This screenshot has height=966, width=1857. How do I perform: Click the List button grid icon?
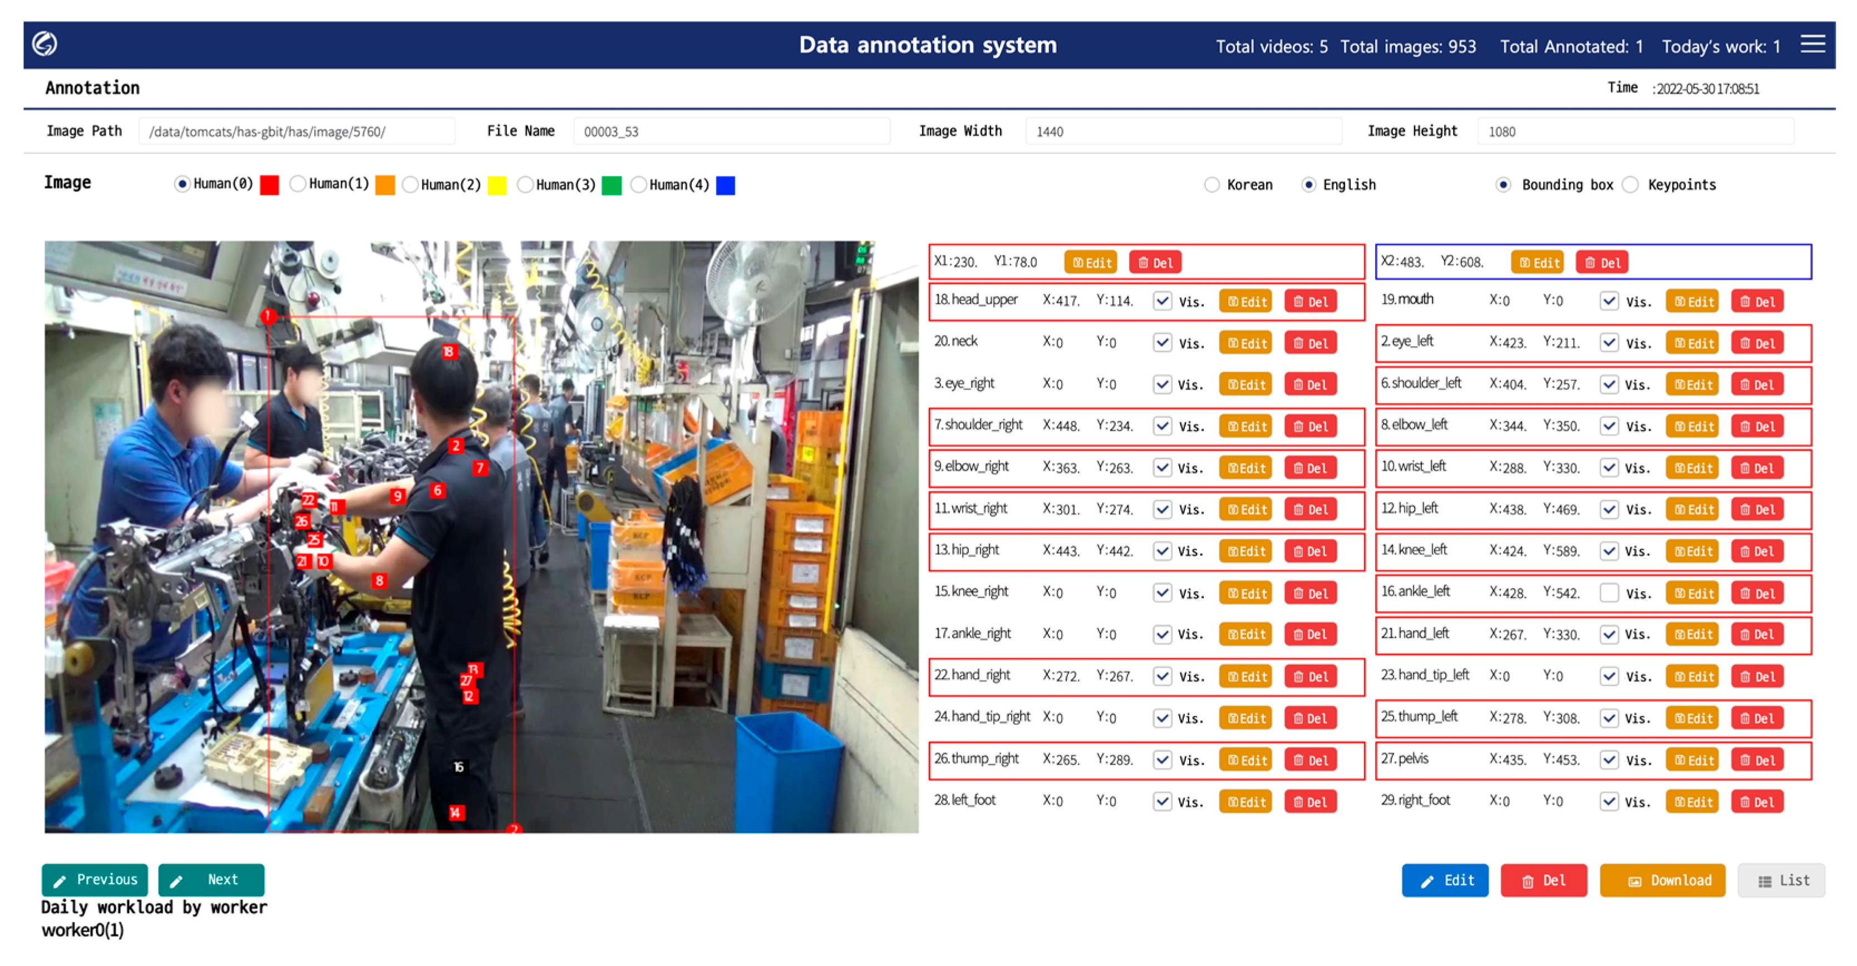pos(1765,881)
